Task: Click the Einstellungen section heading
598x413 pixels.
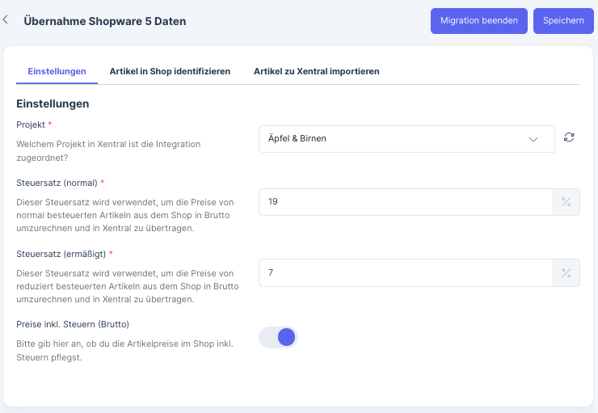Action: pyautogui.click(x=53, y=104)
